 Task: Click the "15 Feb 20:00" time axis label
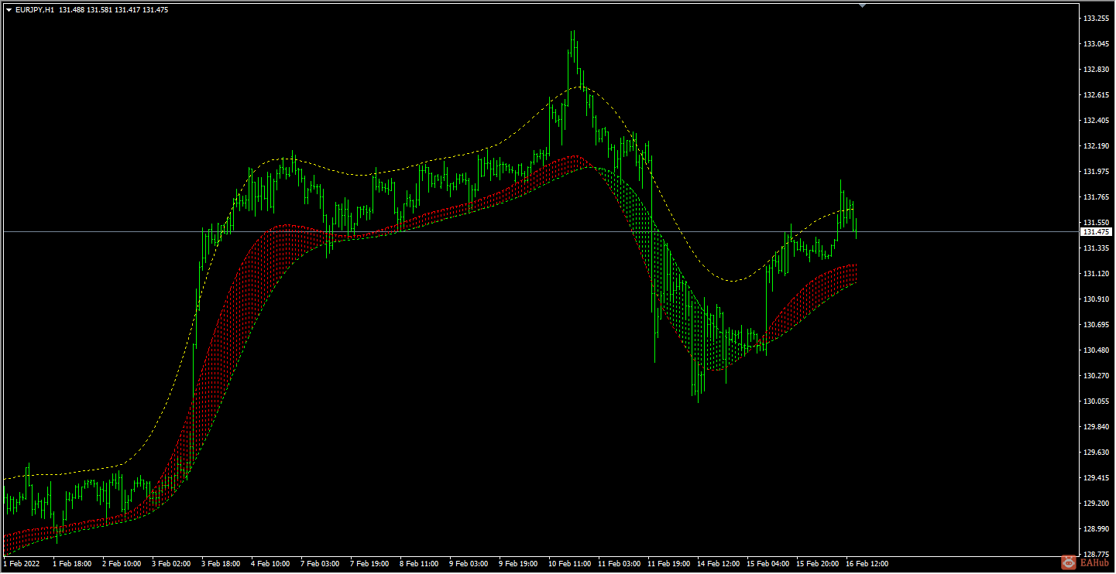click(x=817, y=564)
